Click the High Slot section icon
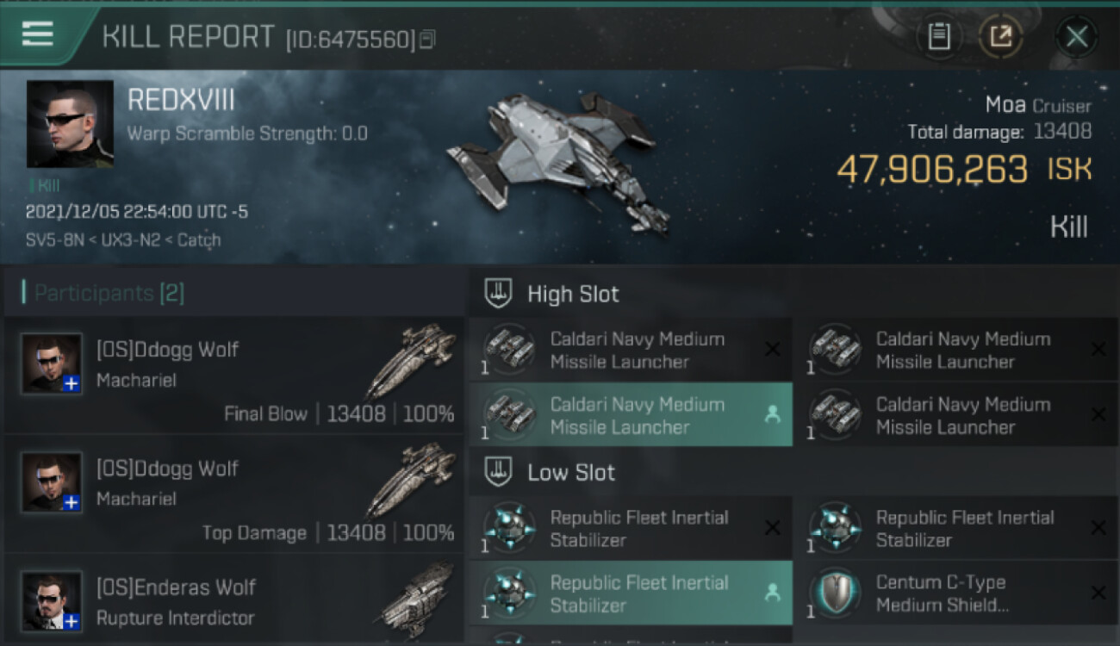 tap(499, 294)
